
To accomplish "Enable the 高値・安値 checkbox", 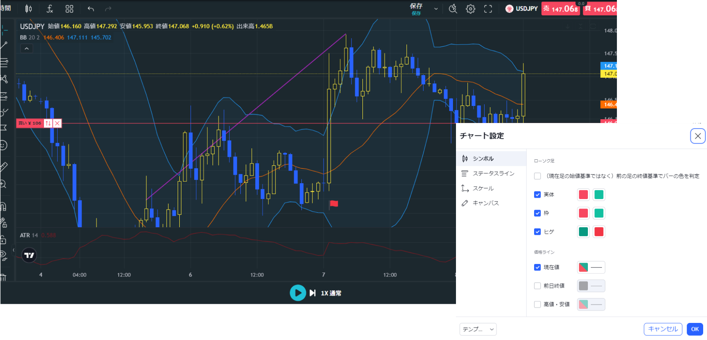I will click(x=538, y=305).
